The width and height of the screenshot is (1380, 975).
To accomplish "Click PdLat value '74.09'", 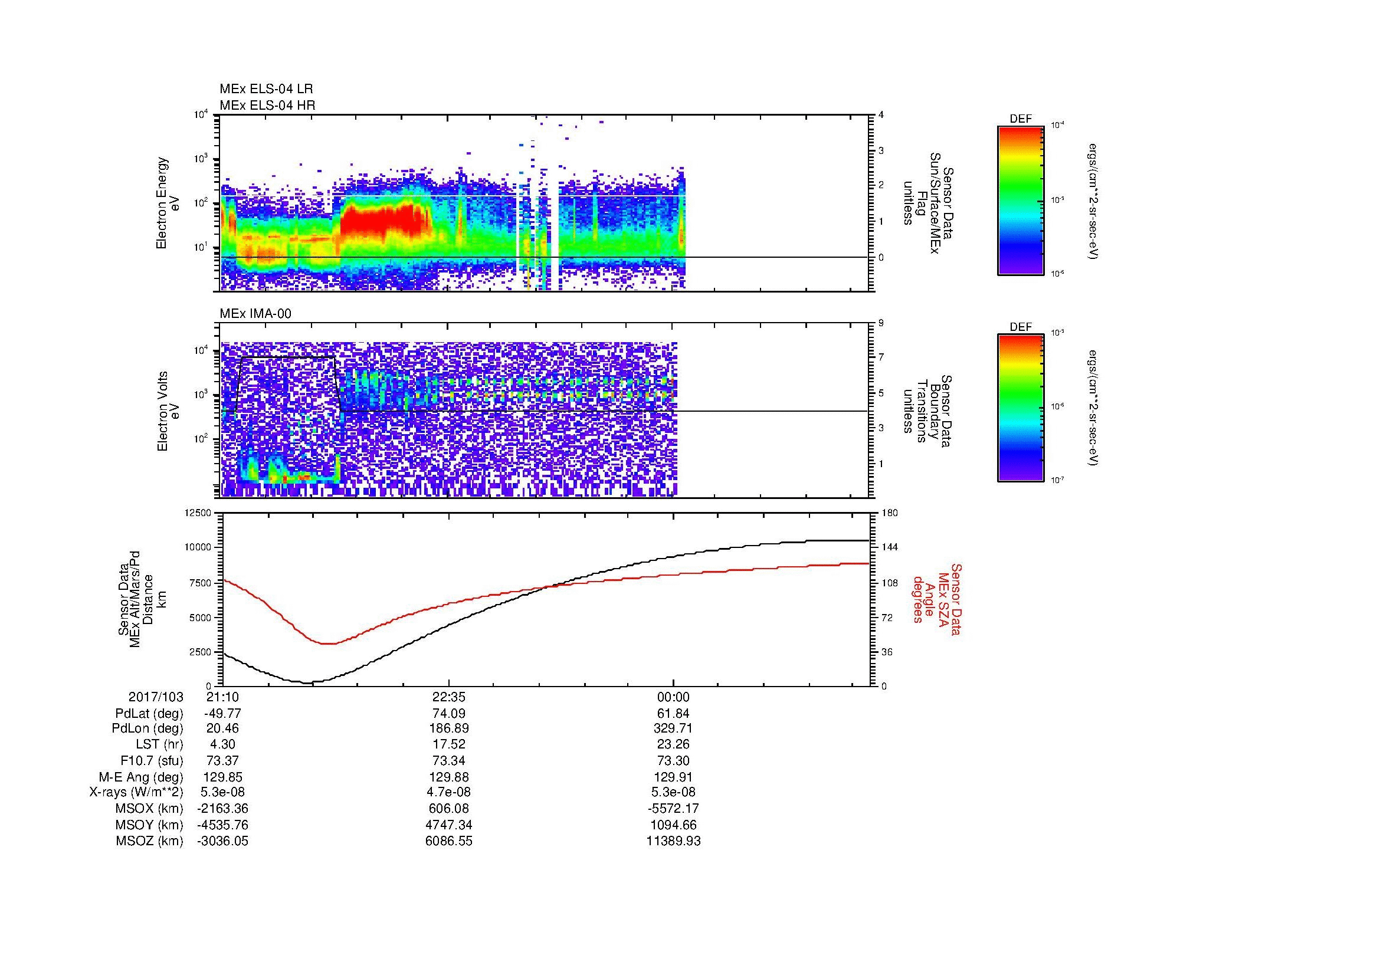I will point(449,714).
